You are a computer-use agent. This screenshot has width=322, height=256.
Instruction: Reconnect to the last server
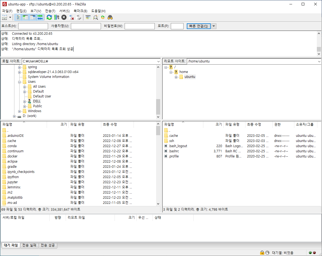click(x=79, y=17)
